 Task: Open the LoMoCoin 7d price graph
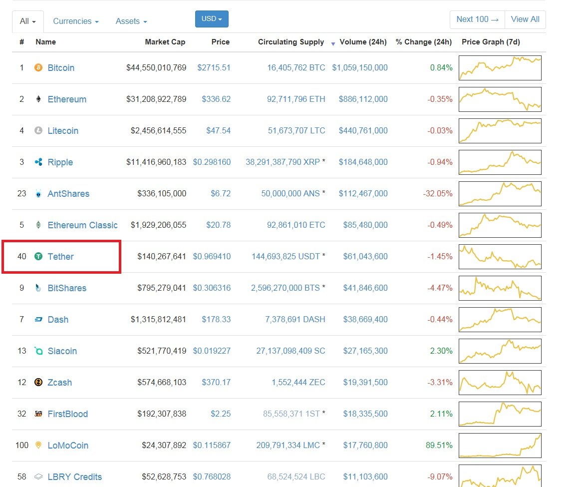[x=500, y=445]
